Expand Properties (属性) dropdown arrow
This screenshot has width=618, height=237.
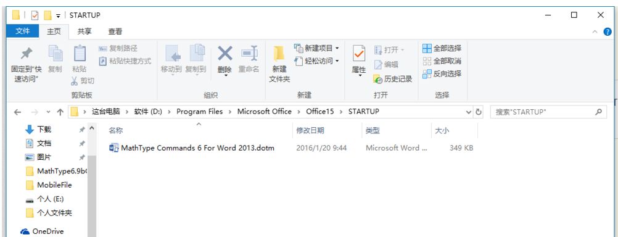pos(360,75)
